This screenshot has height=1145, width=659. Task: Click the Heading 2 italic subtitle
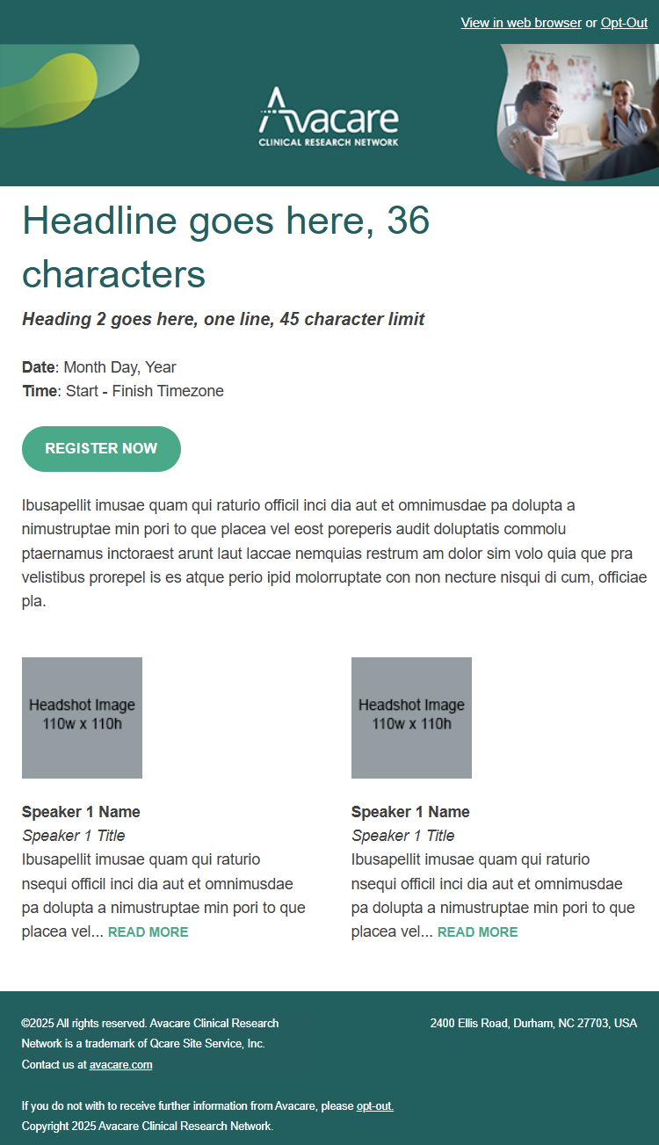coord(223,319)
